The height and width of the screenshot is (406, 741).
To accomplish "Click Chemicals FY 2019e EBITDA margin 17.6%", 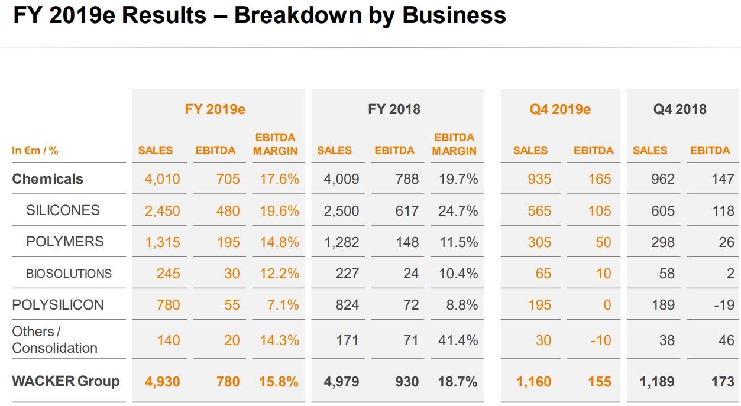I will 279,179.
